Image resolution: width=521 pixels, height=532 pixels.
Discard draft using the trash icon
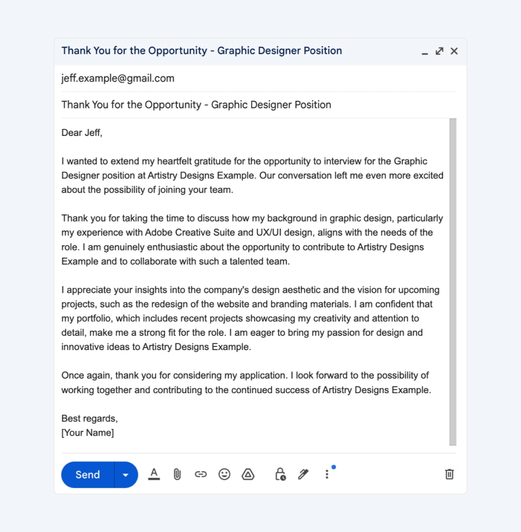pos(449,474)
